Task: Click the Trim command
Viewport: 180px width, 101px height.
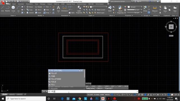Action: (x=46, y=7)
